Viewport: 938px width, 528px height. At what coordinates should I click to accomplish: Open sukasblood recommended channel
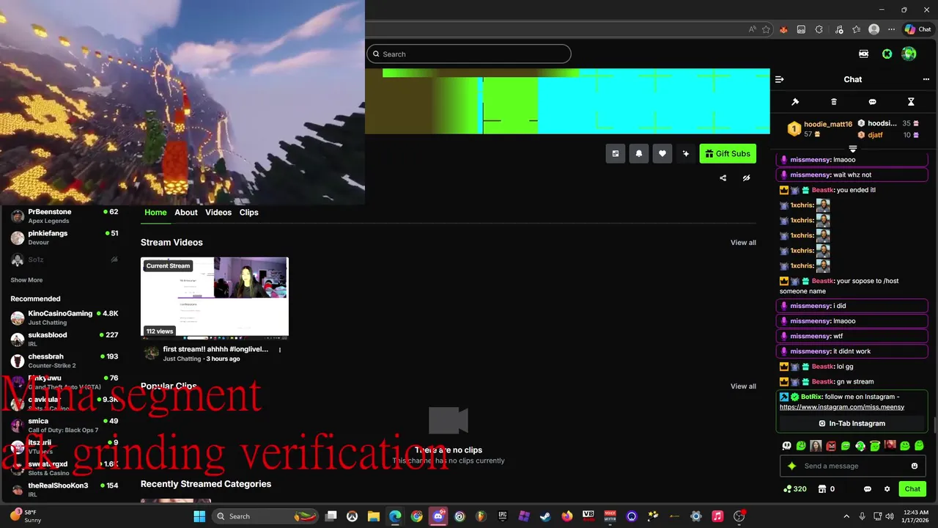pos(64,339)
